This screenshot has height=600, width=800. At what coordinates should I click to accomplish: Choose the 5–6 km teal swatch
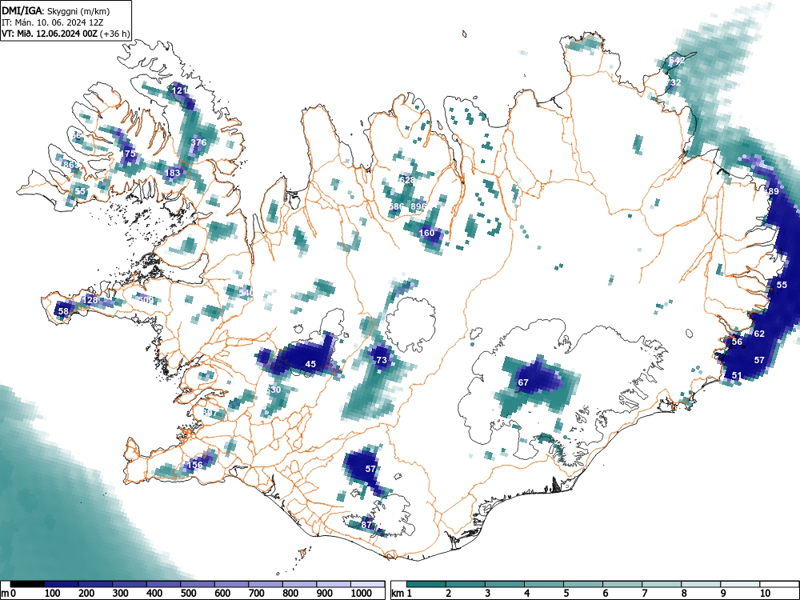coord(584,584)
